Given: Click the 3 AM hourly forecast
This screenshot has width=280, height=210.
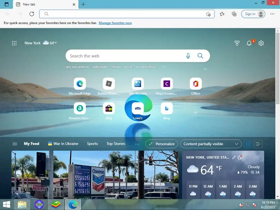Looking at the screenshot, I should (253, 190).
